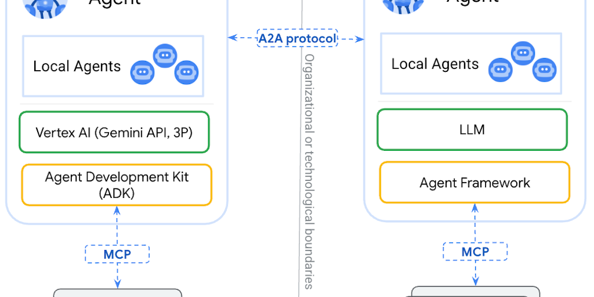Screen dimensions: 594x297
Task: Select the Agent Development Kit (ADK) box
Action: pos(117,185)
